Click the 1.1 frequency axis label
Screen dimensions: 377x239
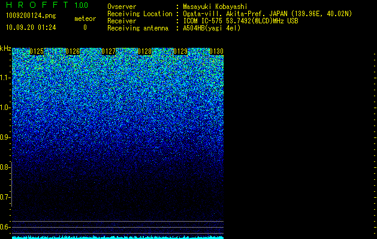pos(5,78)
